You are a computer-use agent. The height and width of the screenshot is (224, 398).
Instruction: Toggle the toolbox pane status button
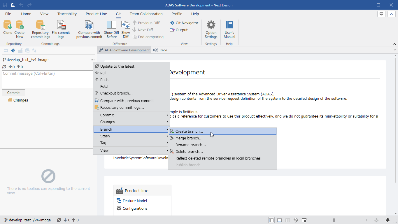(296, 220)
